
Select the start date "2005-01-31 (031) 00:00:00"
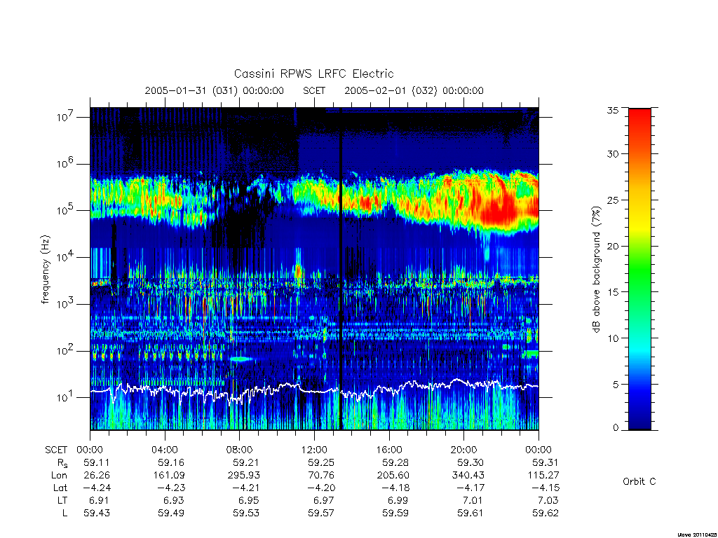(215, 90)
